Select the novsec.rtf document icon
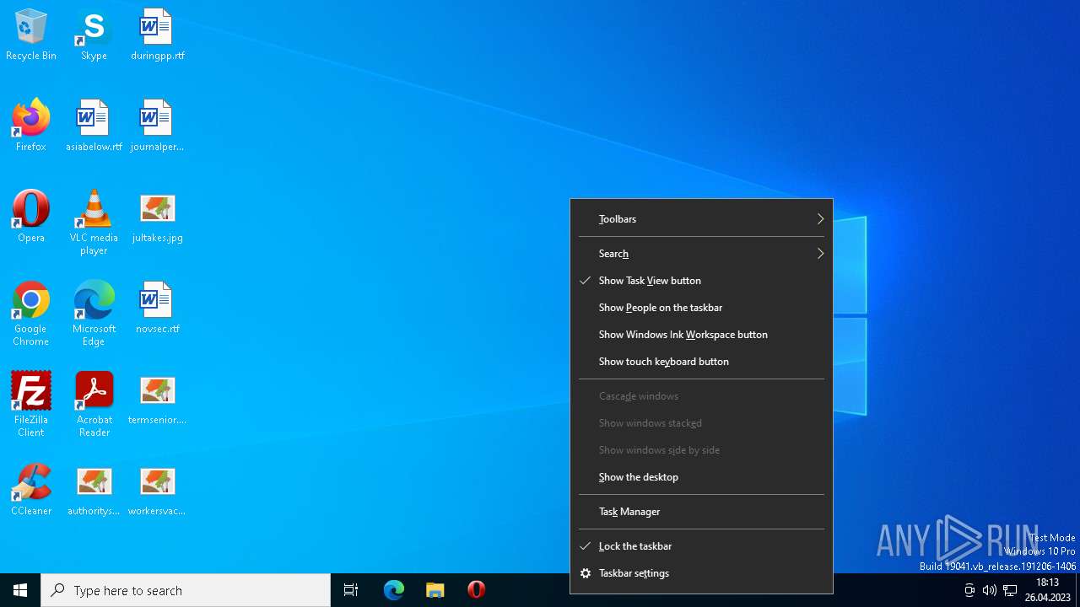 click(158, 308)
